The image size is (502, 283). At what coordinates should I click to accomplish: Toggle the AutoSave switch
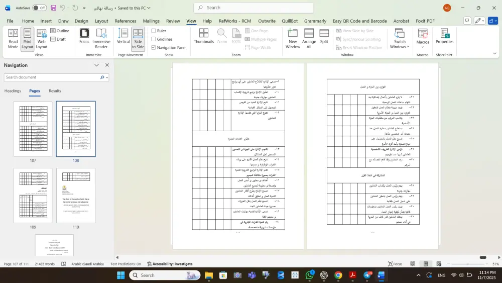coord(39,8)
